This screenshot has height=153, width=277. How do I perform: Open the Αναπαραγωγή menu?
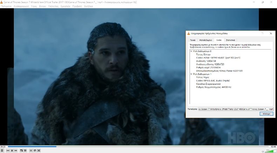21,6
